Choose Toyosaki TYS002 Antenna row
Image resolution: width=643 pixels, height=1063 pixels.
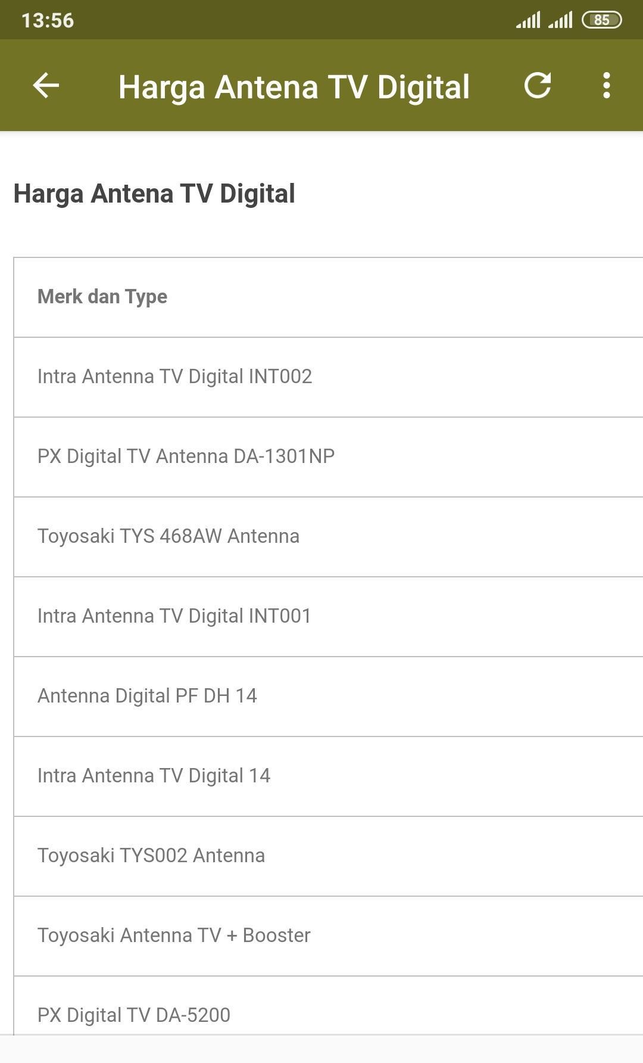(328, 856)
